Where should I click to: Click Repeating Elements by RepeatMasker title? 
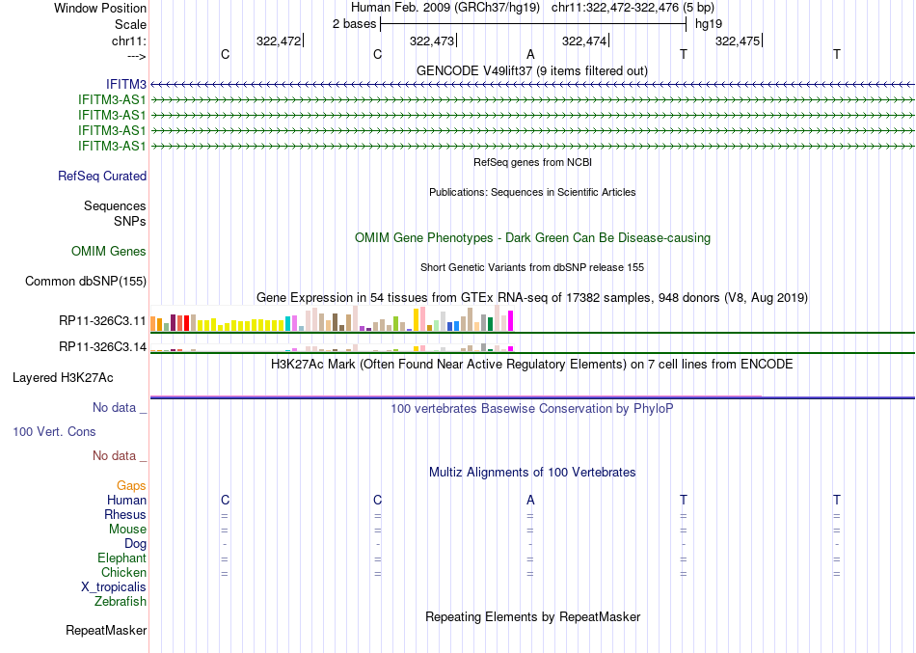pyautogui.click(x=532, y=617)
